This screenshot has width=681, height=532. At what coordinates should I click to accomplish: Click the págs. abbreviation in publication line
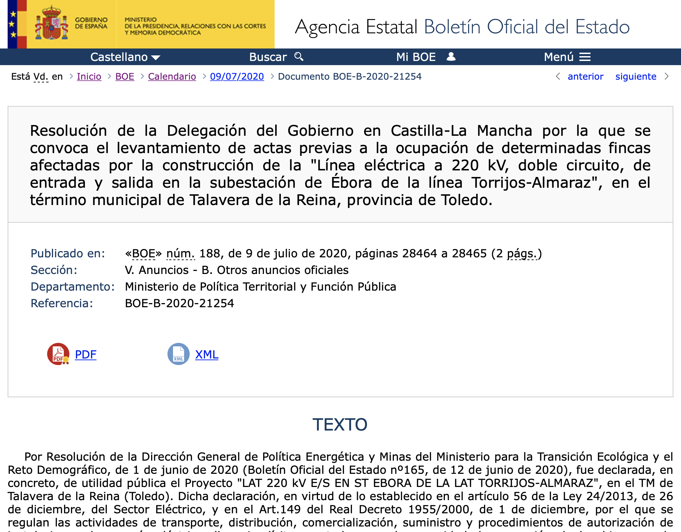coord(522,254)
